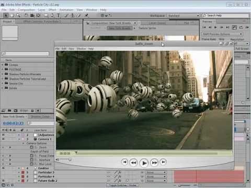Select the Rotation tool in toolbar
This screenshot has height=188, width=251.
[x=26, y=15]
